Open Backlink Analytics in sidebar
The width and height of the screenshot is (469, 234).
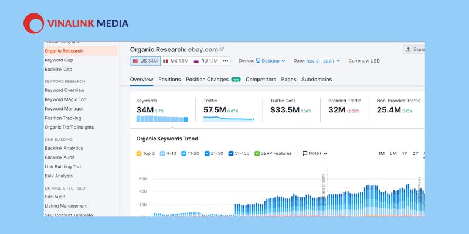point(64,148)
